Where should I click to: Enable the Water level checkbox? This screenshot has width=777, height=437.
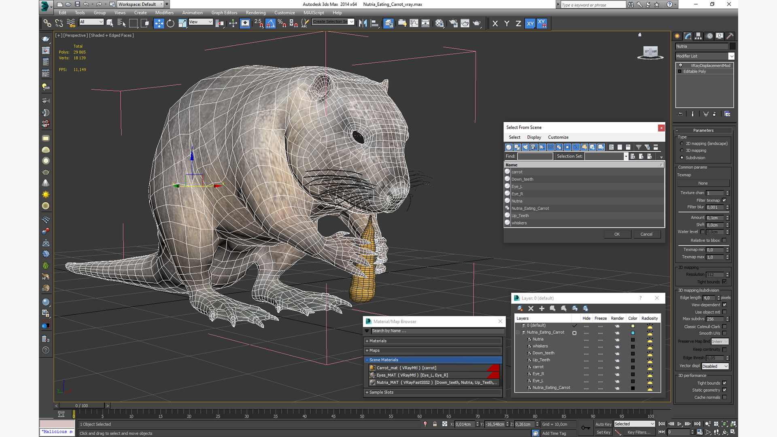tap(703, 232)
